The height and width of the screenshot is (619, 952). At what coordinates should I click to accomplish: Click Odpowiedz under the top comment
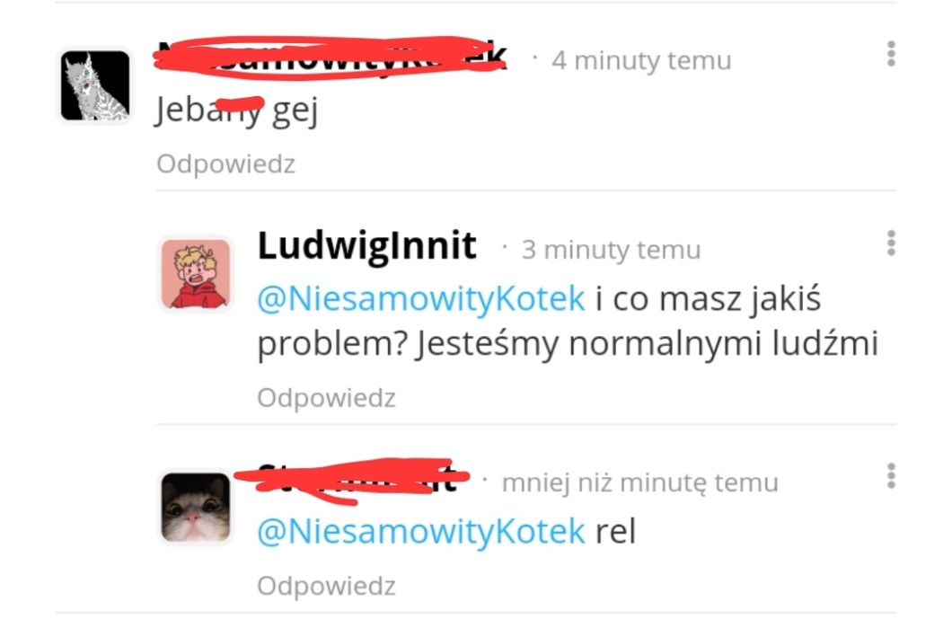[225, 164]
